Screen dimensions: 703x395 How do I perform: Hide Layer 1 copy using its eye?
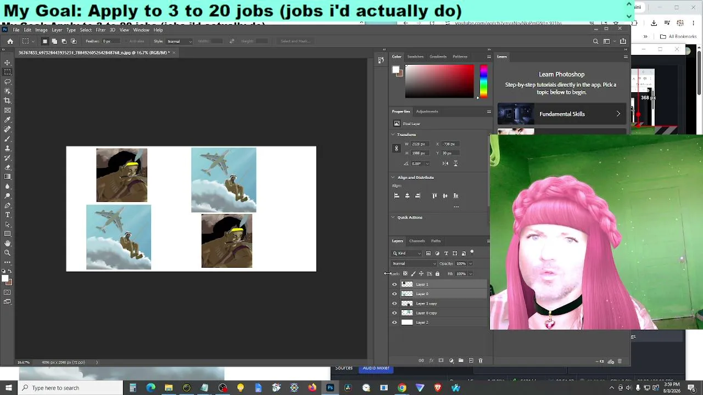(394, 303)
